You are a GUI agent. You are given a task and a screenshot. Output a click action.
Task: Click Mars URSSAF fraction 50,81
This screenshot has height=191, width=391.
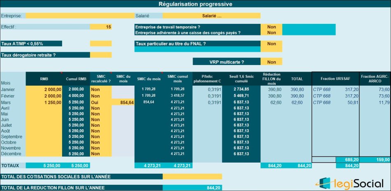point(354,102)
